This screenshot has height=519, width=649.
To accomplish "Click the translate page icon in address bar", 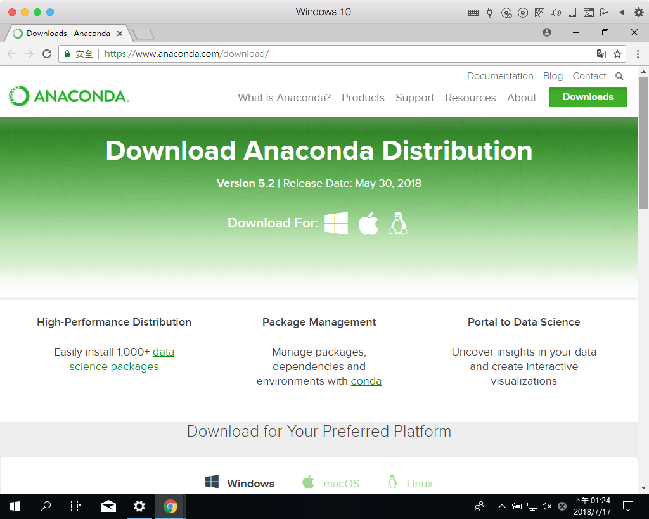I will point(601,54).
